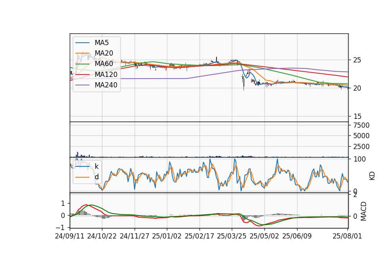This screenshot has width=387, height=278.
Task: Click the green MA60 legend line sample
Action: [x=82, y=64]
